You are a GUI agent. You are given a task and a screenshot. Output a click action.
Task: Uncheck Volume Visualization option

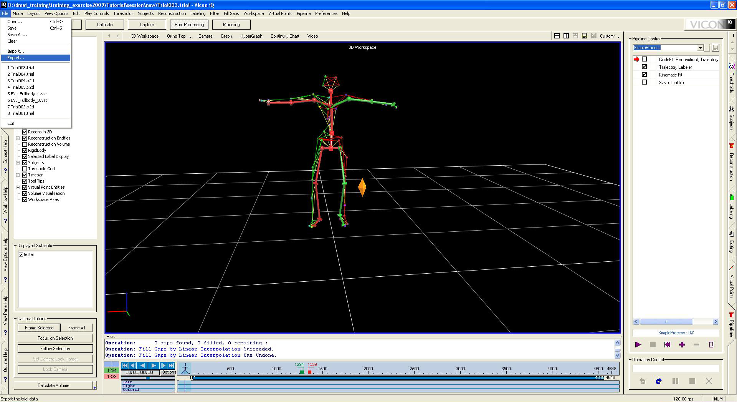(x=25, y=193)
